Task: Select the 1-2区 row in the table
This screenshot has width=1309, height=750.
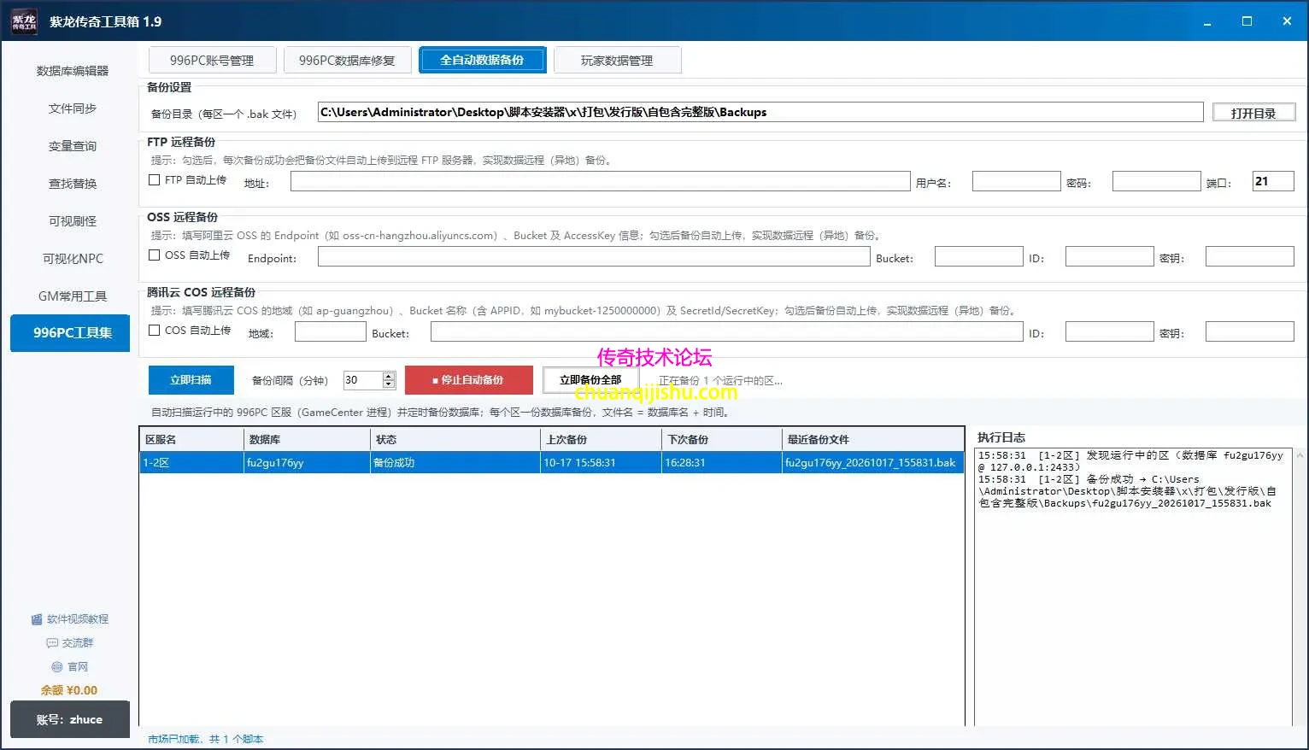Action: 552,462
